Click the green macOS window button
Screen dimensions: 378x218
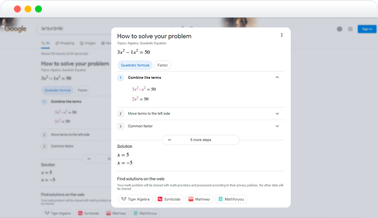coord(38,9)
